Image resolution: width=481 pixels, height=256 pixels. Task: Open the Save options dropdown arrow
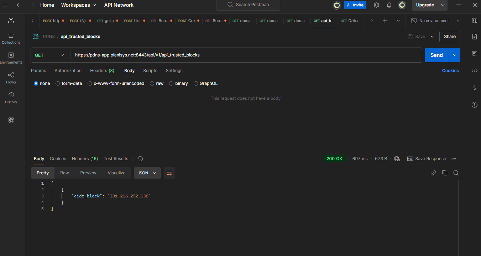pos(432,37)
